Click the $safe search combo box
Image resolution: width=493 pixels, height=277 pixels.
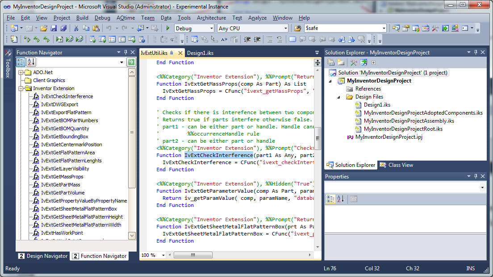click(x=345, y=28)
